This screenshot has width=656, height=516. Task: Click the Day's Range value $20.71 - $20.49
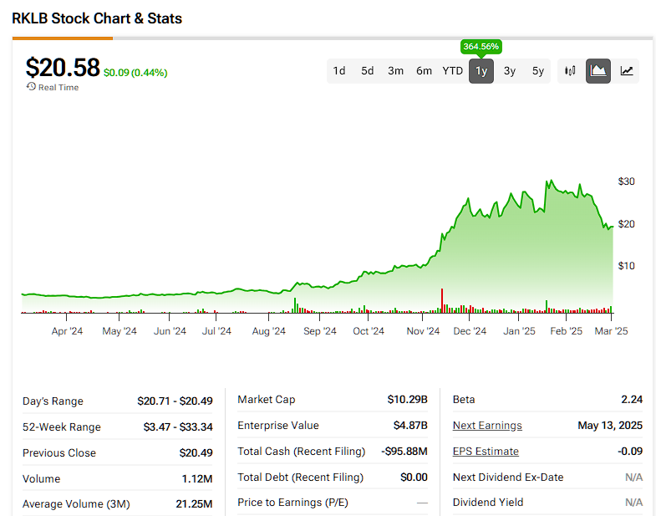(175, 401)
